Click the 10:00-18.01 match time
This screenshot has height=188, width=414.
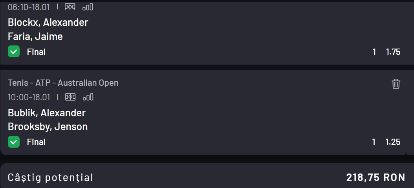coord(29,97)
